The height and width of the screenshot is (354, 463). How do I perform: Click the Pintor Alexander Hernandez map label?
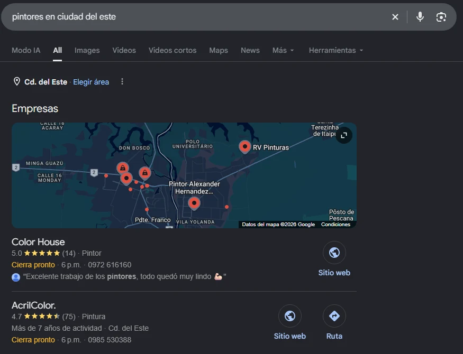pos(194,188)
